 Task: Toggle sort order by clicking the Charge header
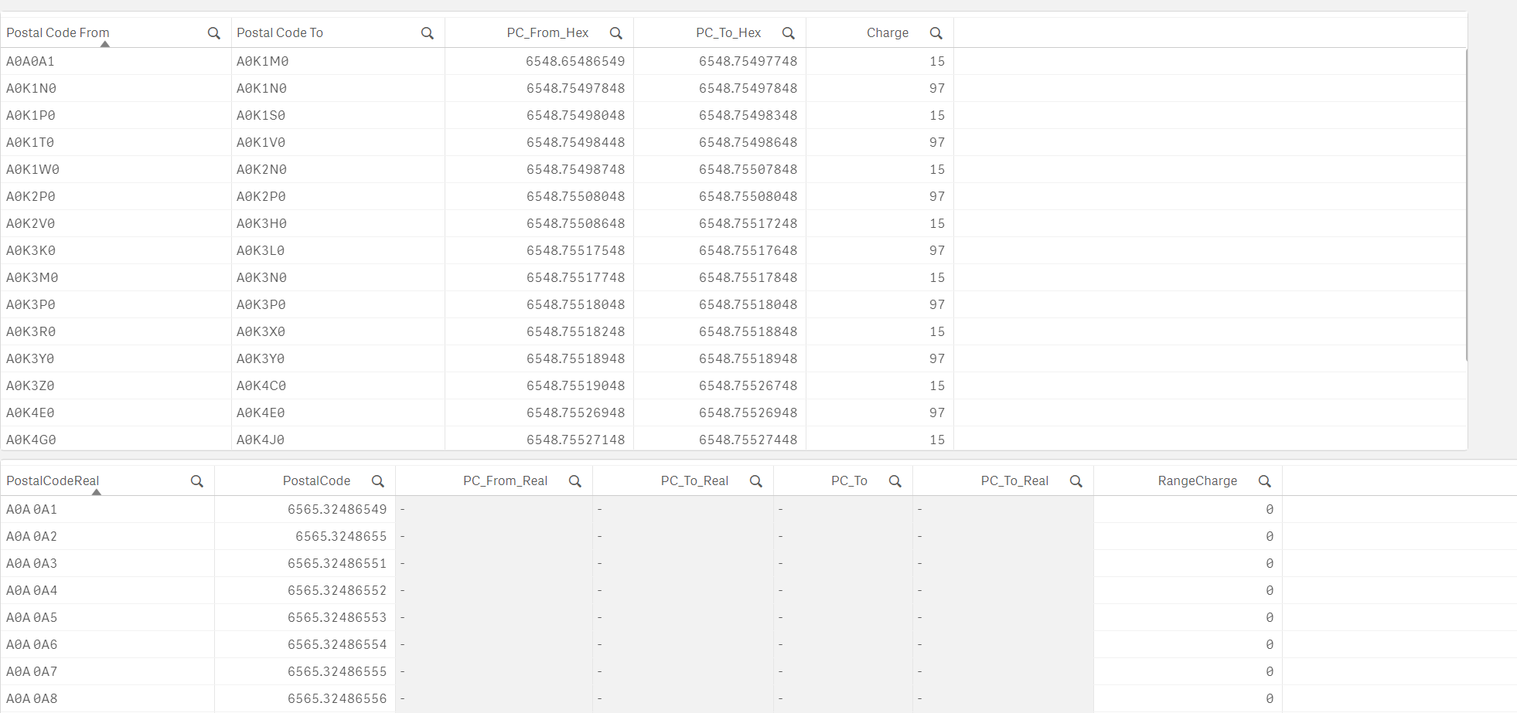887,32
